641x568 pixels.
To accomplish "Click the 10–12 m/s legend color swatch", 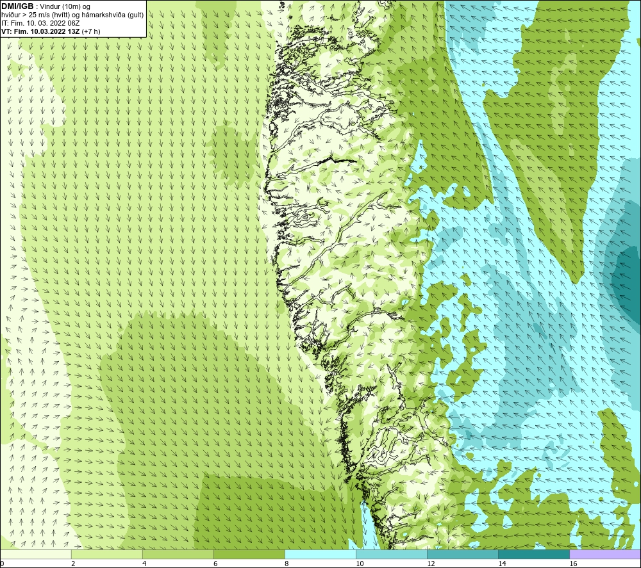I will point(391,554).
